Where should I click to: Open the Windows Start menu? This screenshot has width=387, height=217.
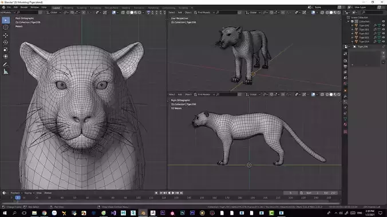click(x=5, y=213)
